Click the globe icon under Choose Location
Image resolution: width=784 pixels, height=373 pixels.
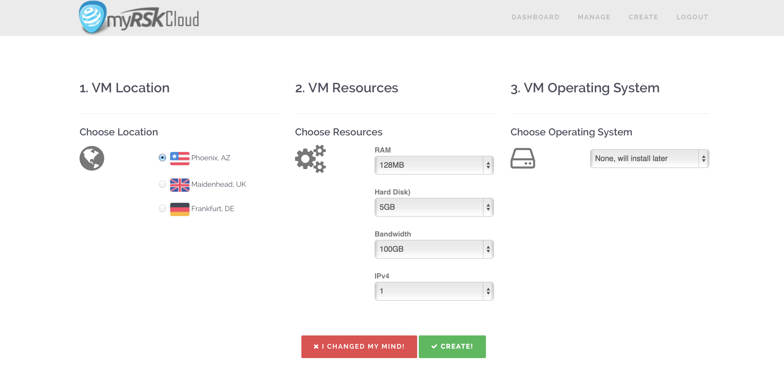[x=92, y=158]
